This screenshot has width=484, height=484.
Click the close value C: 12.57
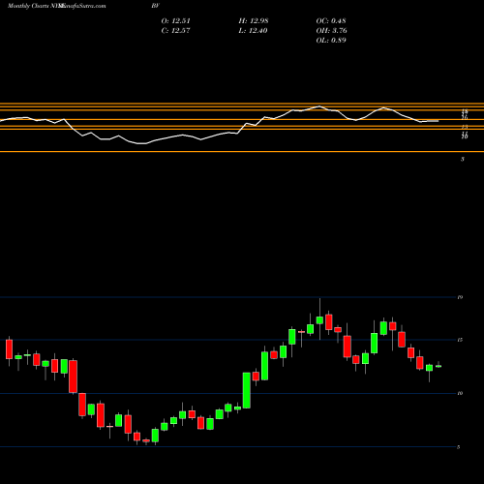[x=175, y=31]
